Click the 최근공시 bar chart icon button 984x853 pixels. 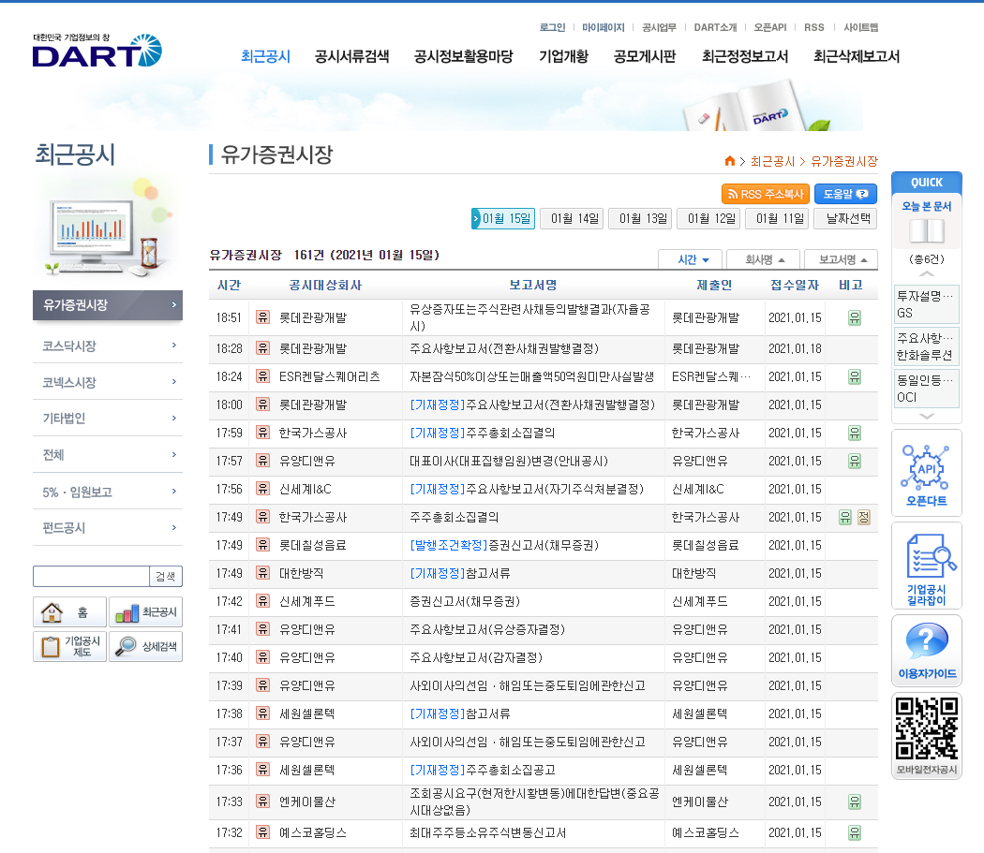[x=145, y=611]
